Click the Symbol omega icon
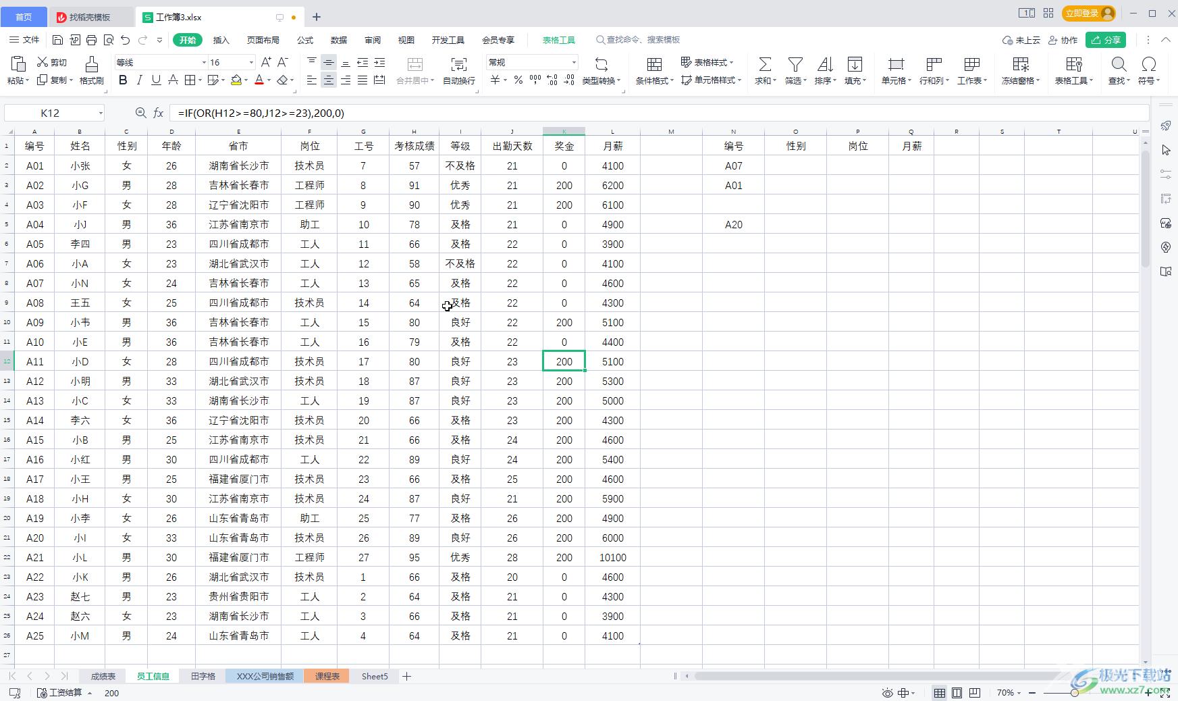Image resolution: width=1178 pixels, height=701 pixels. click(1148, 64)
